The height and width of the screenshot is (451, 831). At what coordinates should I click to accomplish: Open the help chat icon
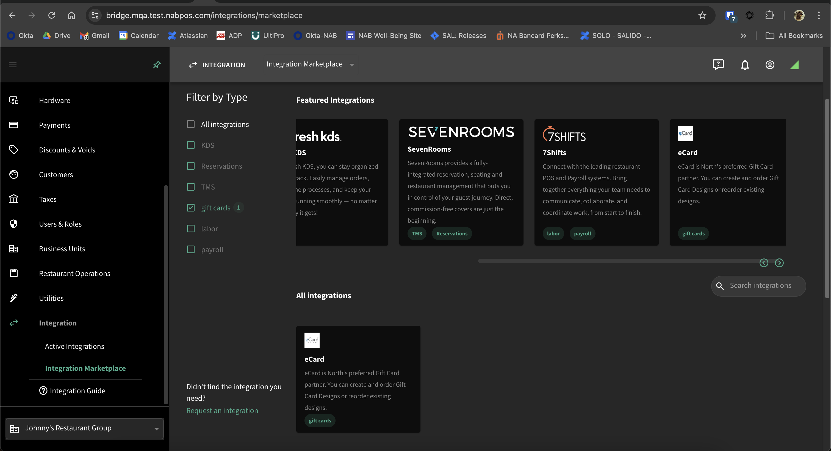point(718,65)
